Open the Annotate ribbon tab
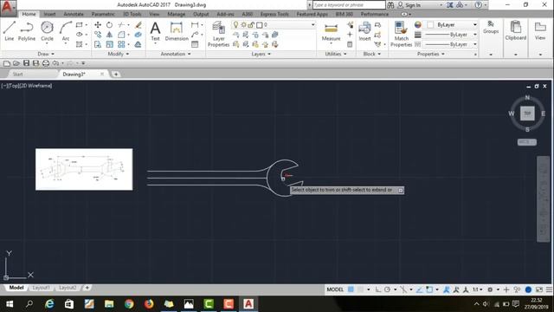The width and height of the screenshot is (554, 312). point(74,14)
